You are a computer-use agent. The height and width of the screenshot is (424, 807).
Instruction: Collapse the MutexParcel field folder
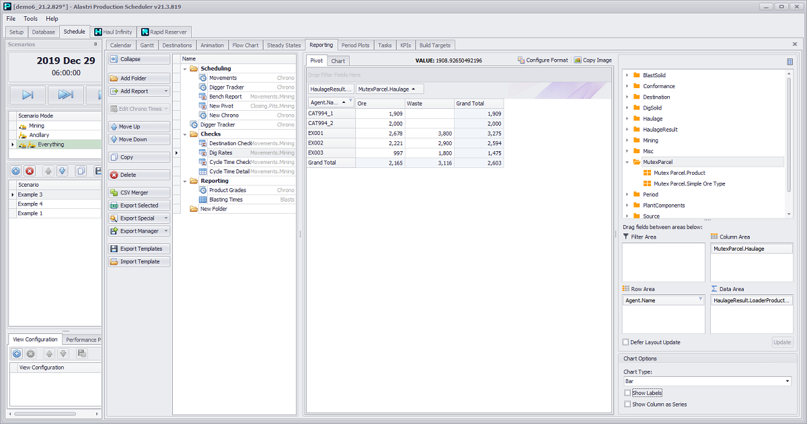(x=627, y=162)
